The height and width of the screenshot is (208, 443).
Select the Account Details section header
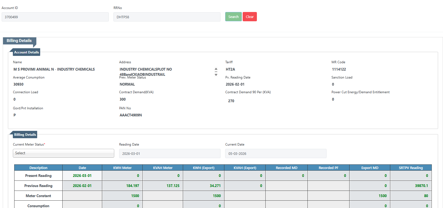pos(26,52)
